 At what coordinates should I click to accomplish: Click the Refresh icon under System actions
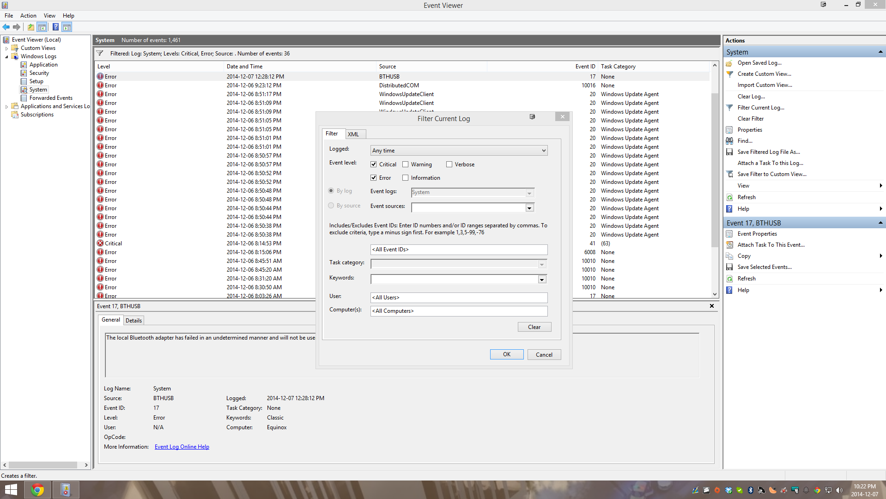[729, 198]
